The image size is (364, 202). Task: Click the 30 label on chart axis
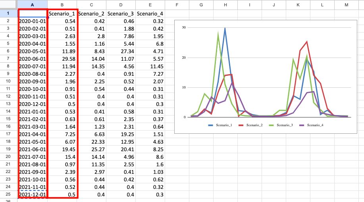point(184,27)
